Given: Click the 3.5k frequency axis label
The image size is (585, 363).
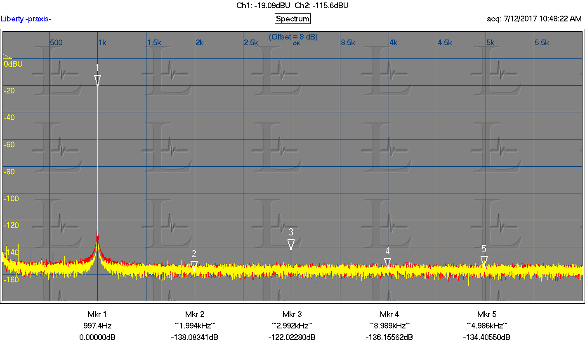Looking at the screenshot, I should point(348,42).
